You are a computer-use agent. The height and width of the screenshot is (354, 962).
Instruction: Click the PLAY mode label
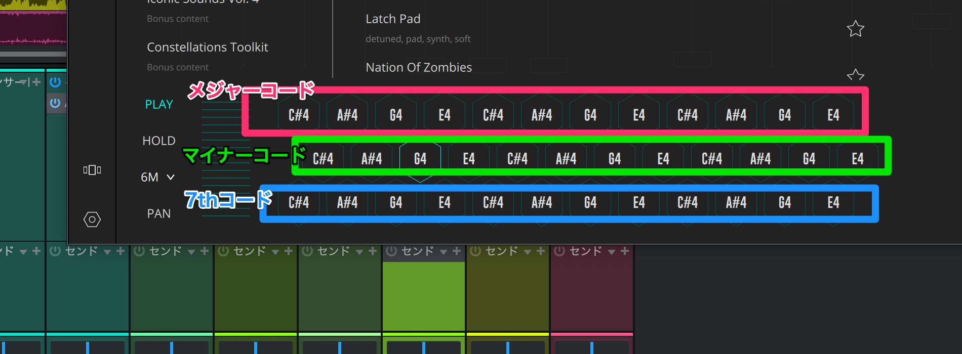point(159,104)
